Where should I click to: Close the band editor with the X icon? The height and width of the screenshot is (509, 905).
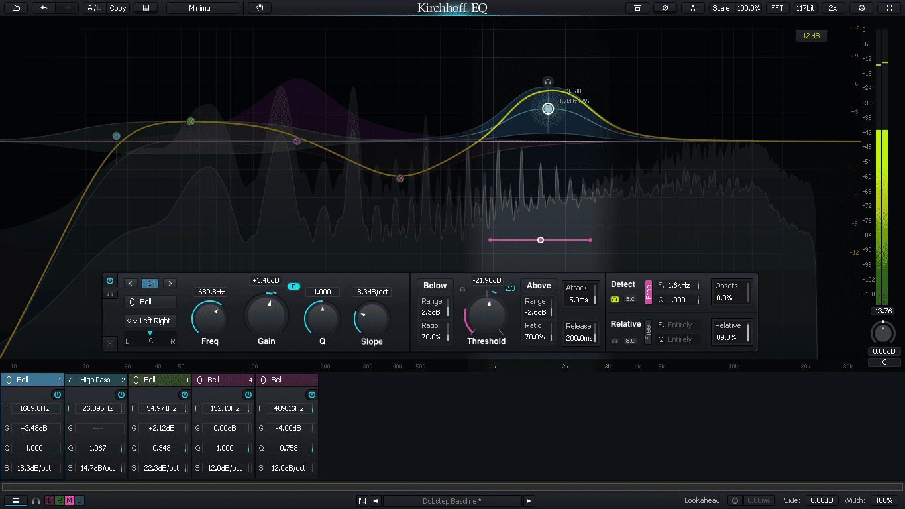pyautogui.click(x=110, y=343)
